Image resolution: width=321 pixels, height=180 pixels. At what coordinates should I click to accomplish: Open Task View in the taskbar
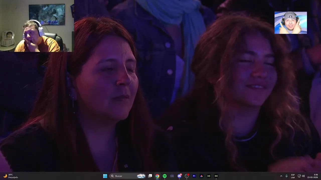[150, 176]
